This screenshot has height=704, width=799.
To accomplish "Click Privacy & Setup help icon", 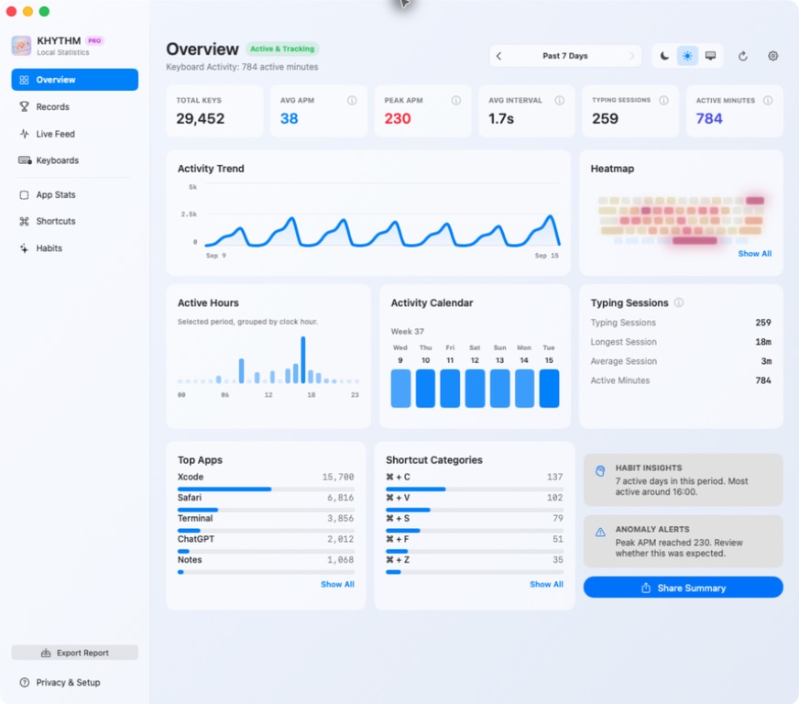I will click(x=24, y=682).
